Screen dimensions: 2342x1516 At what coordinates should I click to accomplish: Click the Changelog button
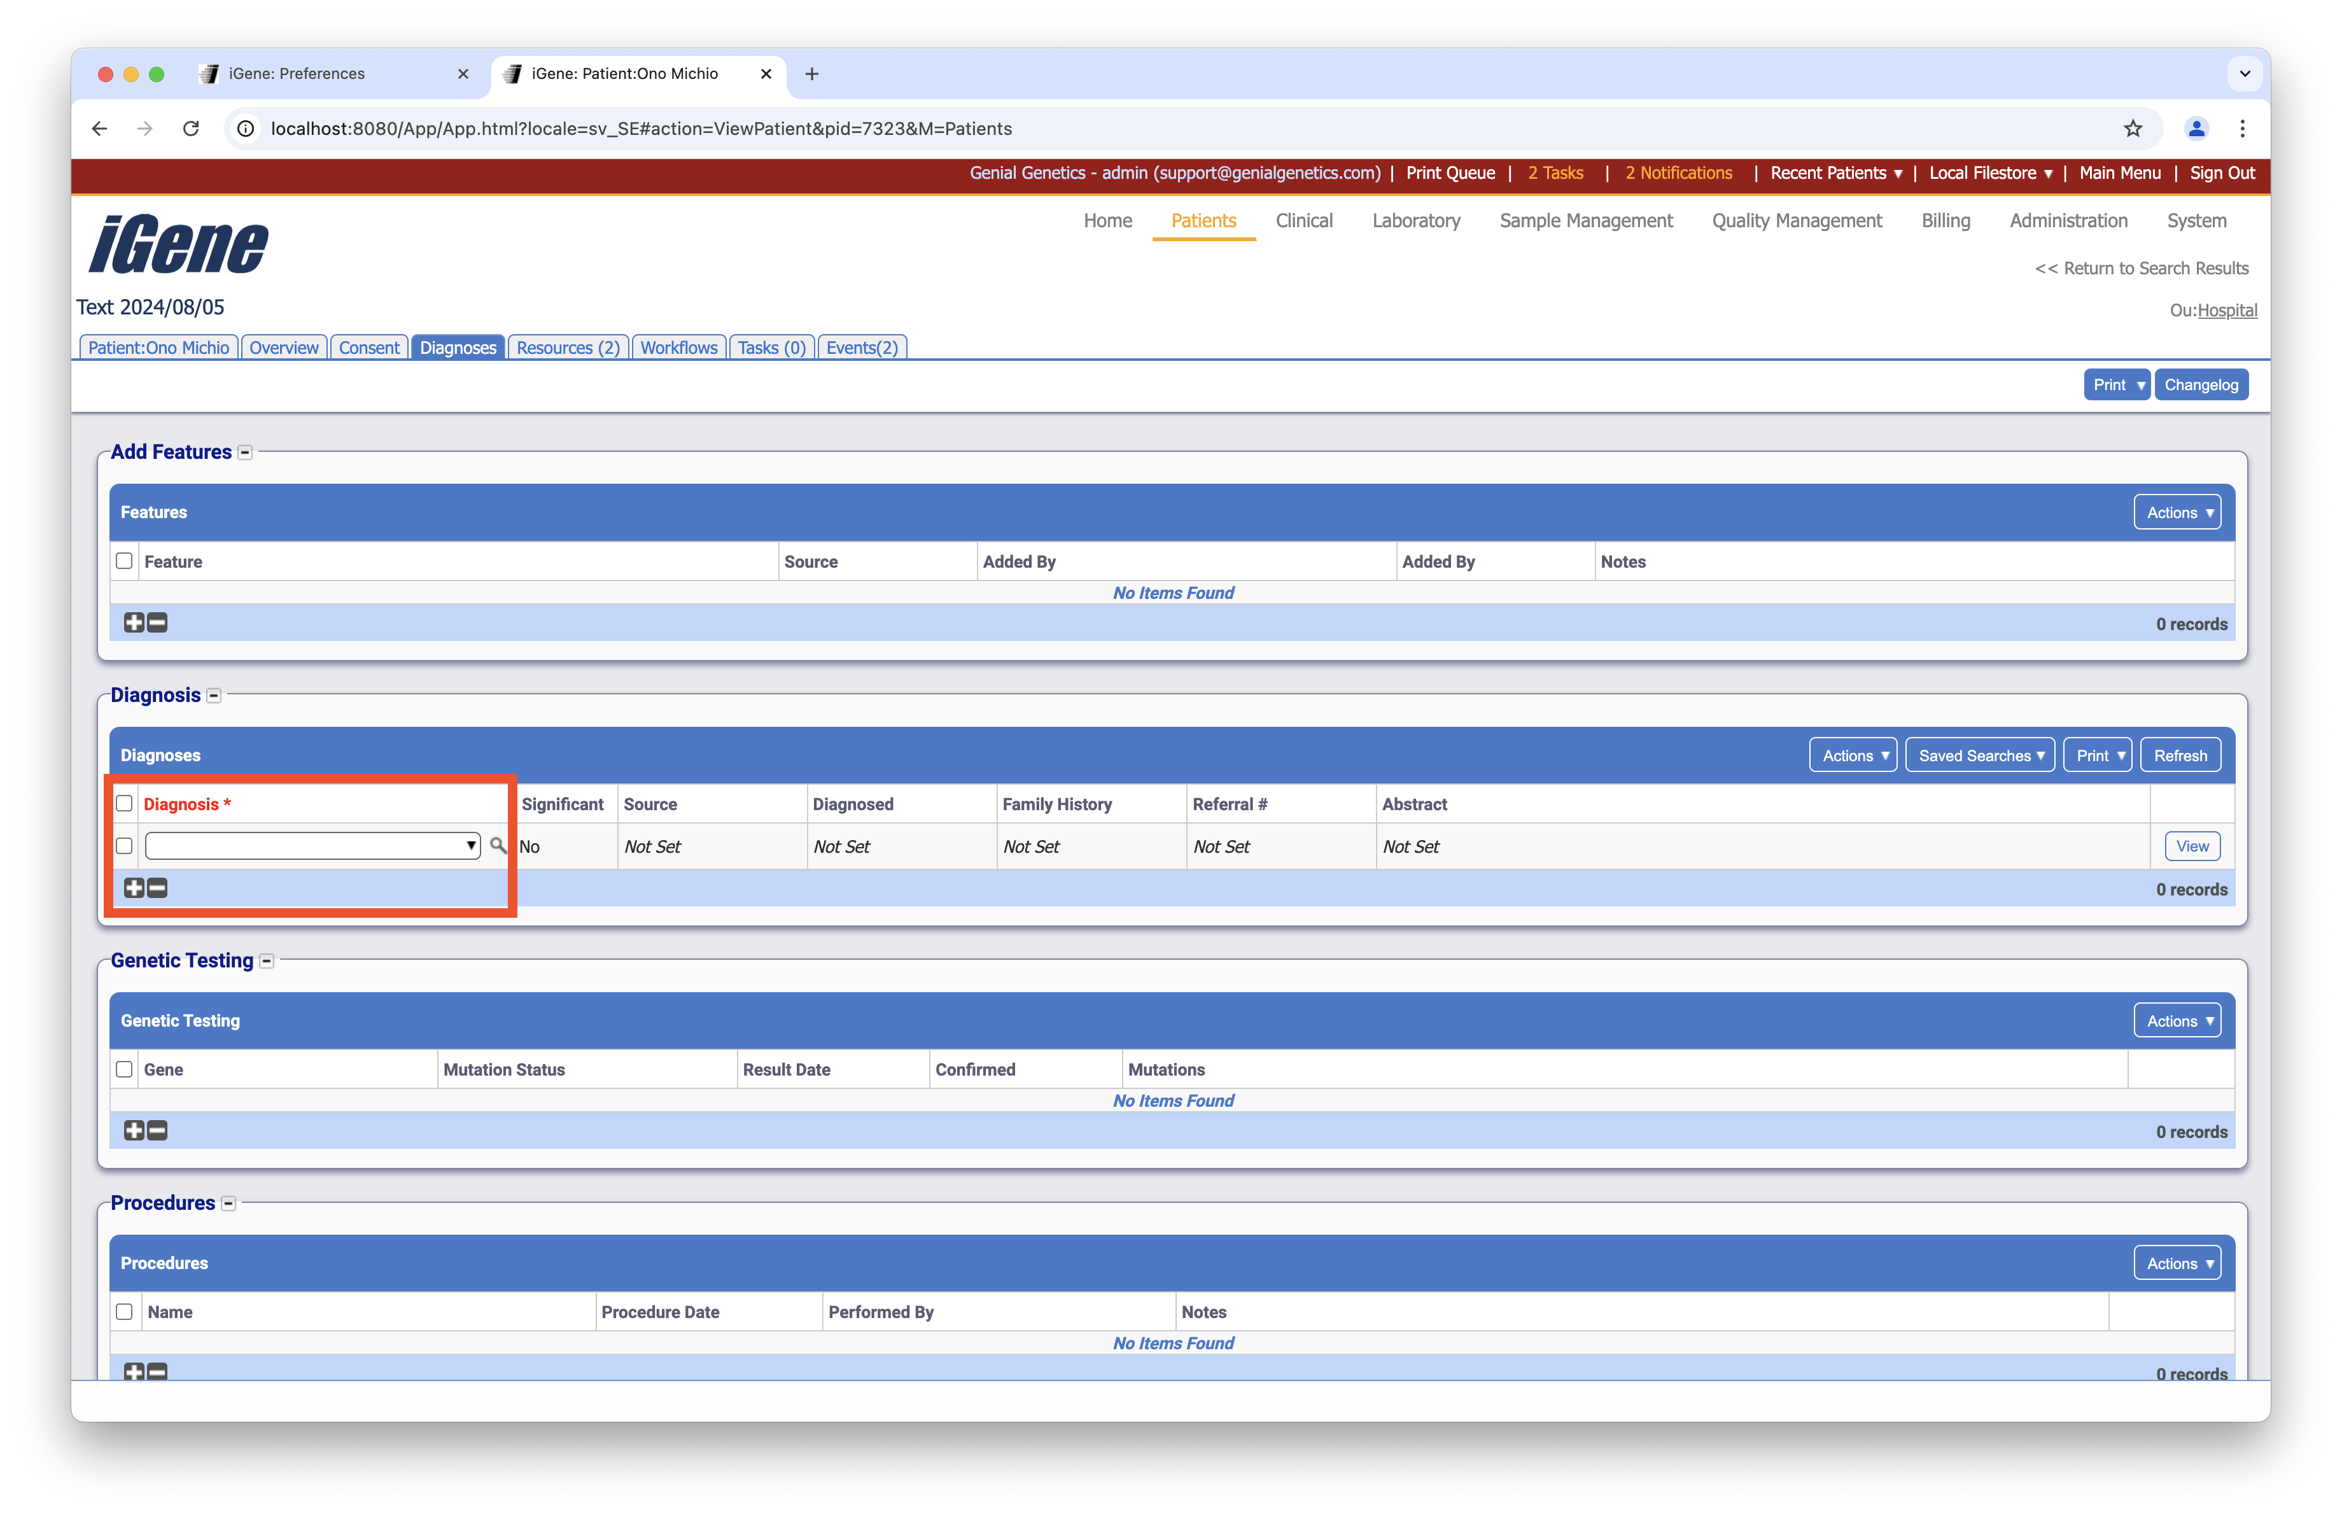click(x=2200, y=384)
